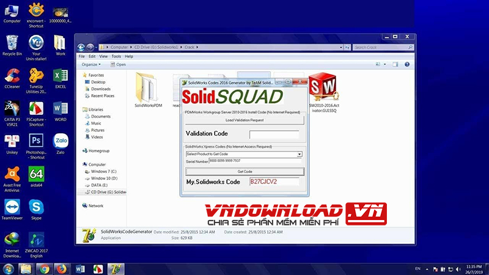Screen dimensions: 489x275
Task: Launch Unikey from the desktop
Action: point(12,144)
